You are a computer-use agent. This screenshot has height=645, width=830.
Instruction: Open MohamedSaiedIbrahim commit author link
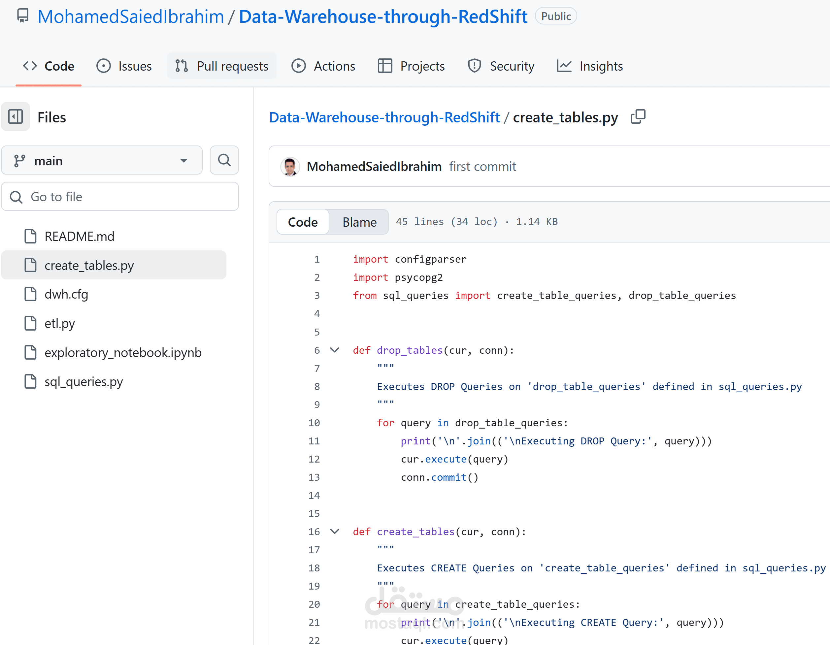point(374,166)
